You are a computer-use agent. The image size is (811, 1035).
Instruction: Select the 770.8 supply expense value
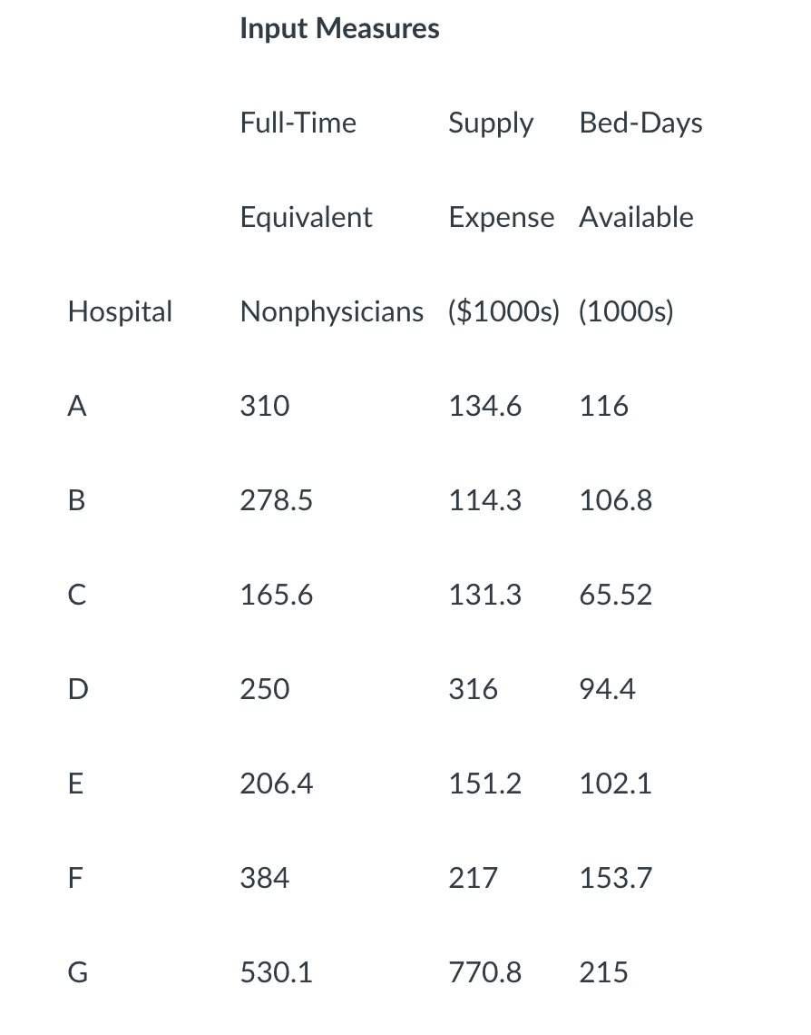(484, 972)
